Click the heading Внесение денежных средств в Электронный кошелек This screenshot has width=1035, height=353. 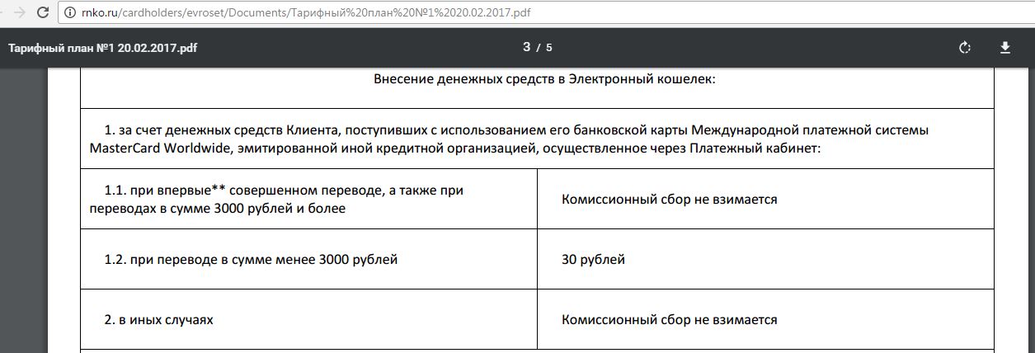click(544, 79)
